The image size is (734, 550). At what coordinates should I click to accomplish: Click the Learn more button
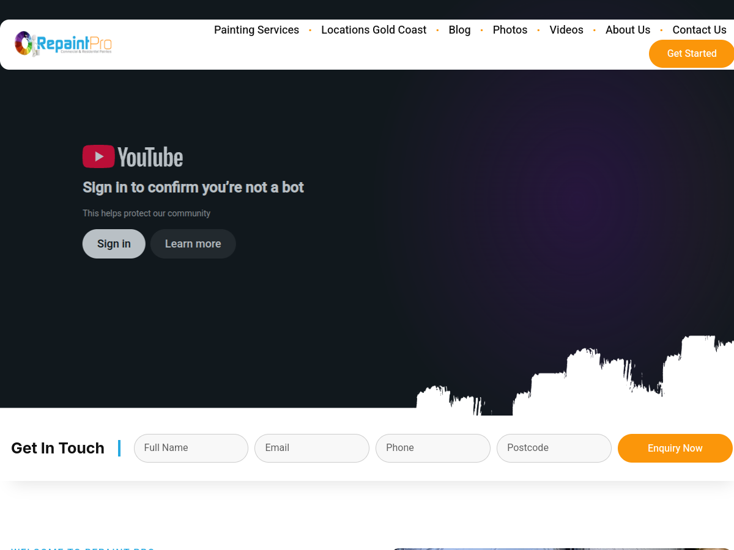193,244
